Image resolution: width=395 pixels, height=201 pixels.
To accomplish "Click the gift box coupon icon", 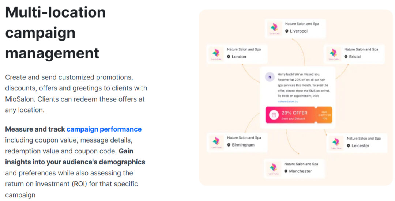I will click(274, 115).
